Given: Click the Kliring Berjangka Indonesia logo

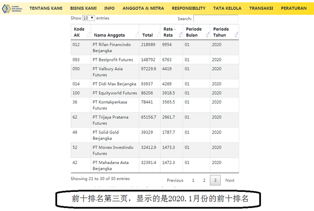Looking at the screenshot, I should coord(12,9).
